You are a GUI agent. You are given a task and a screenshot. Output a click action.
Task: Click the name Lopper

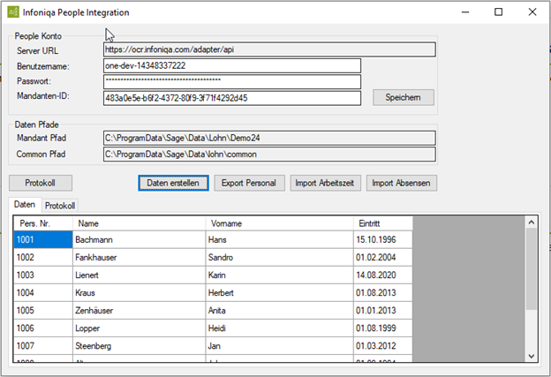87,328
